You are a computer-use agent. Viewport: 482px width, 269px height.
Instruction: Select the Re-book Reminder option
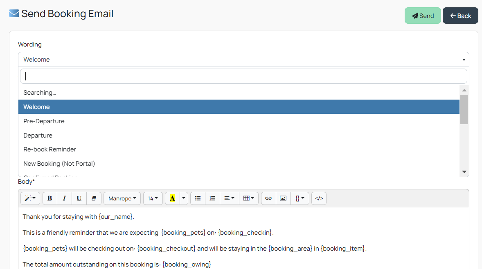239,149
